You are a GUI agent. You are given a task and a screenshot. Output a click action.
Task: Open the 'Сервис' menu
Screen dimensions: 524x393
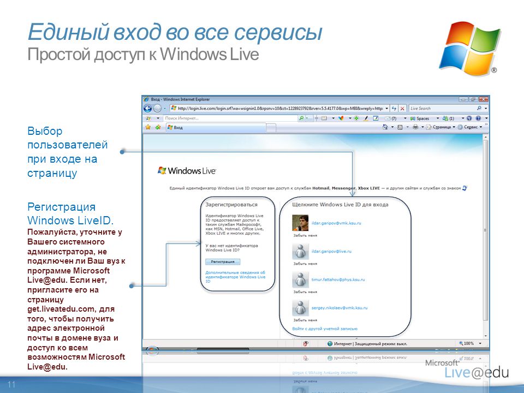470,127
